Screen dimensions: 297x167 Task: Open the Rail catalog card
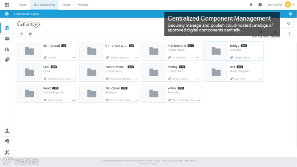pos(233,72)
